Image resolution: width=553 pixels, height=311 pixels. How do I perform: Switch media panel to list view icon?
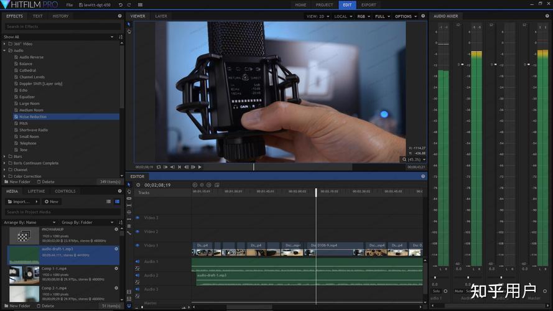pyautogui.click(x=116, y=202)
